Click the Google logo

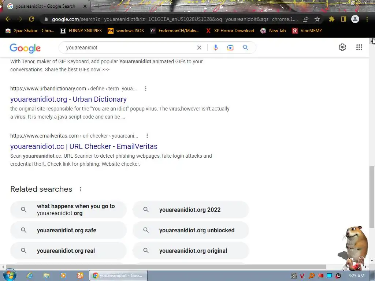pos(25,48)
